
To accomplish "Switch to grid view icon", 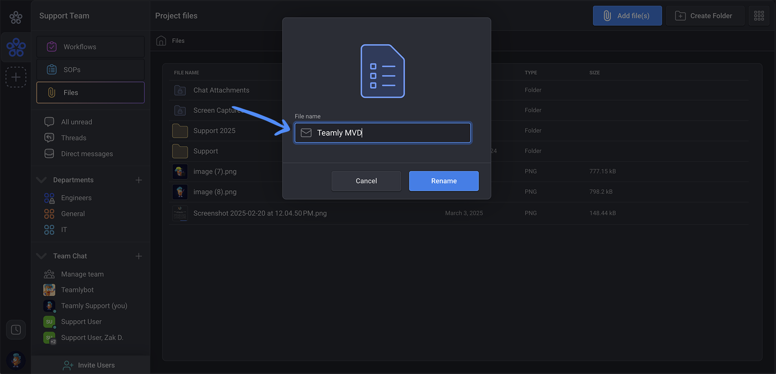I will point(759,16).
